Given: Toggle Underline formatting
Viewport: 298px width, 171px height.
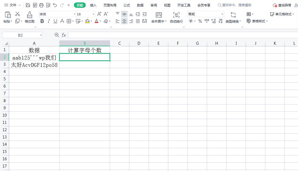Looking at the screenshot, I should [x=55, y=21].
